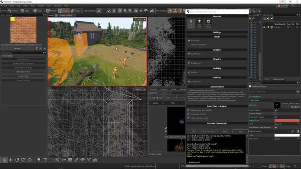Click the umbrella icon in editing toolbar
The height and width of the screenshot is (169, 301).
(146, 11)
